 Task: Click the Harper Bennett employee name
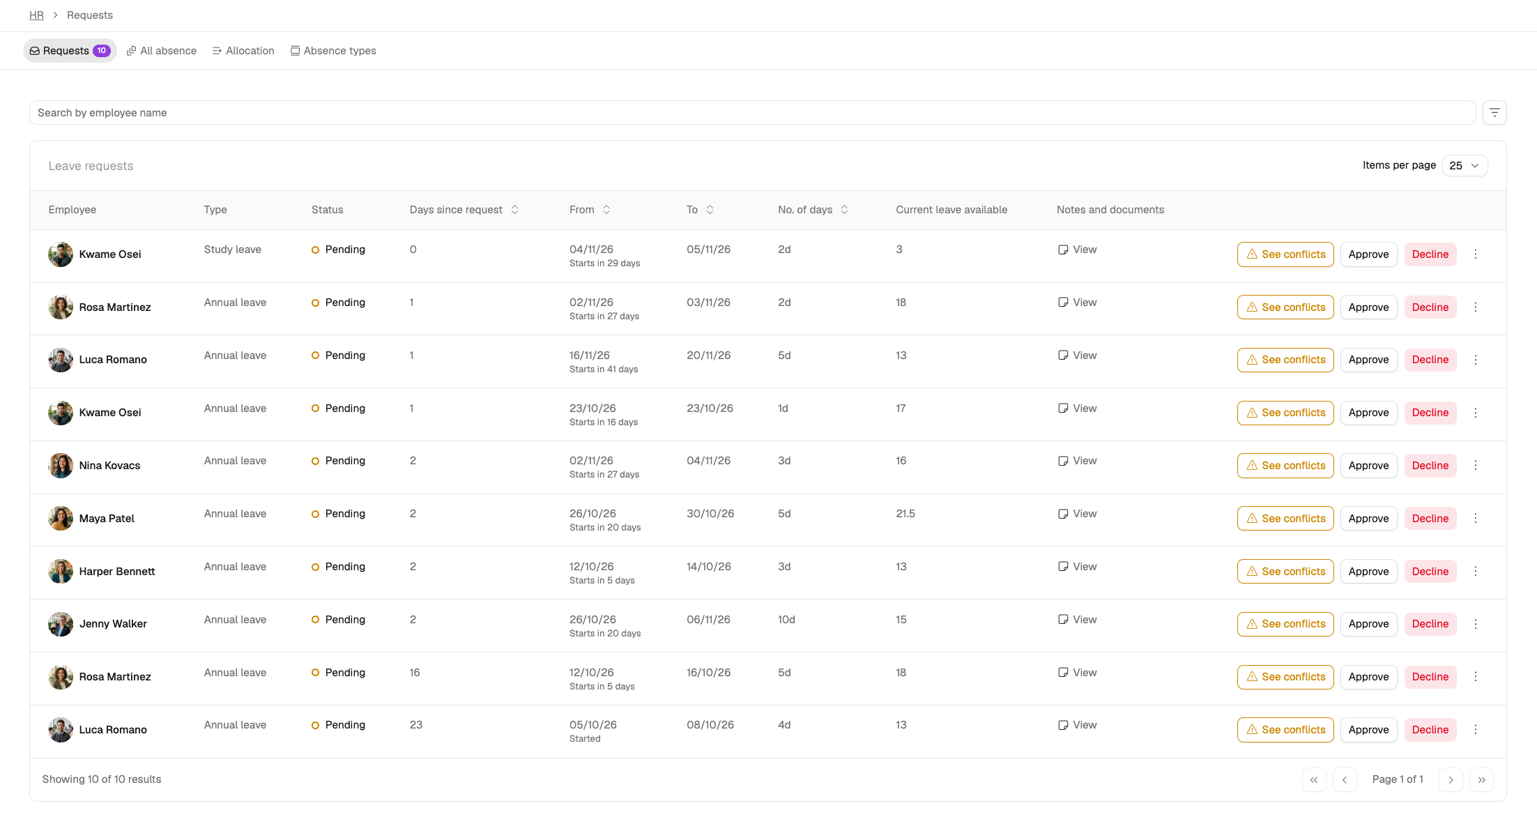[117, 572]
